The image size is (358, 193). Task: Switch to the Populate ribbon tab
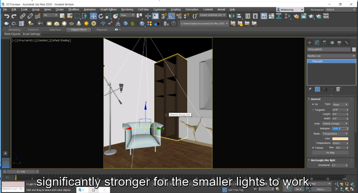click(x=102, y=30)
